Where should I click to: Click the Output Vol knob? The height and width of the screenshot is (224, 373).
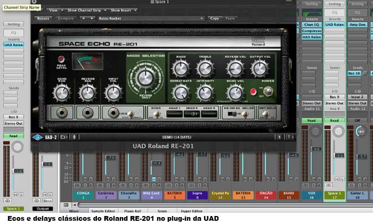coord(260,69)
